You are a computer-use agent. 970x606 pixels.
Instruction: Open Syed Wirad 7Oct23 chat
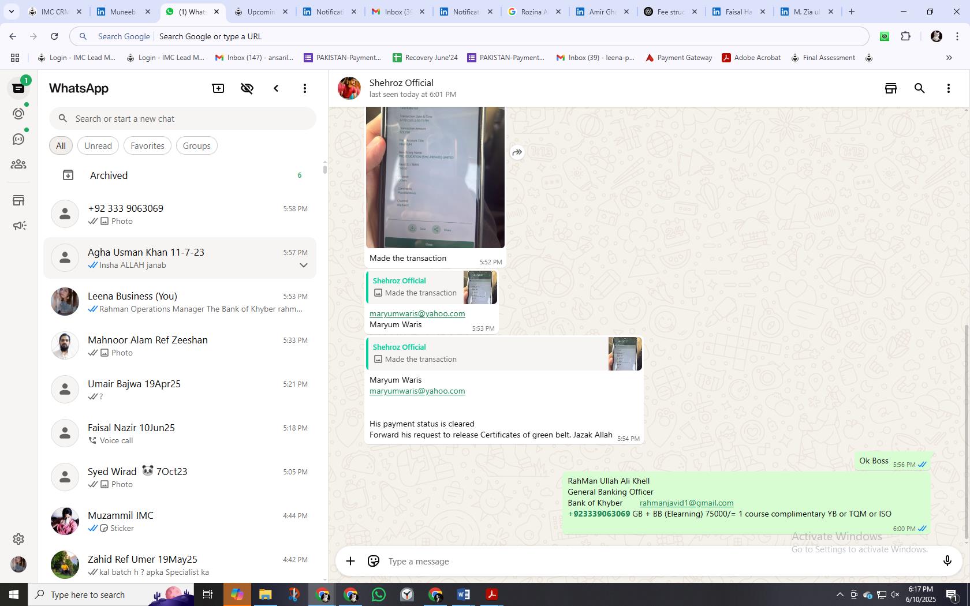(180, 477)
